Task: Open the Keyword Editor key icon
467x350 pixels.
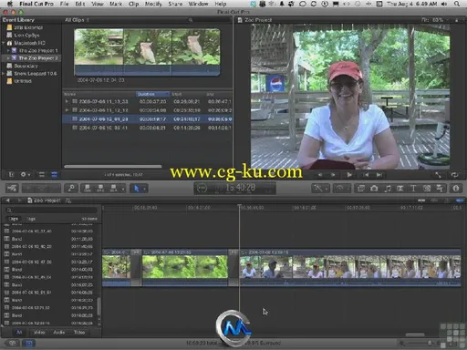Action: pos(71,189)
